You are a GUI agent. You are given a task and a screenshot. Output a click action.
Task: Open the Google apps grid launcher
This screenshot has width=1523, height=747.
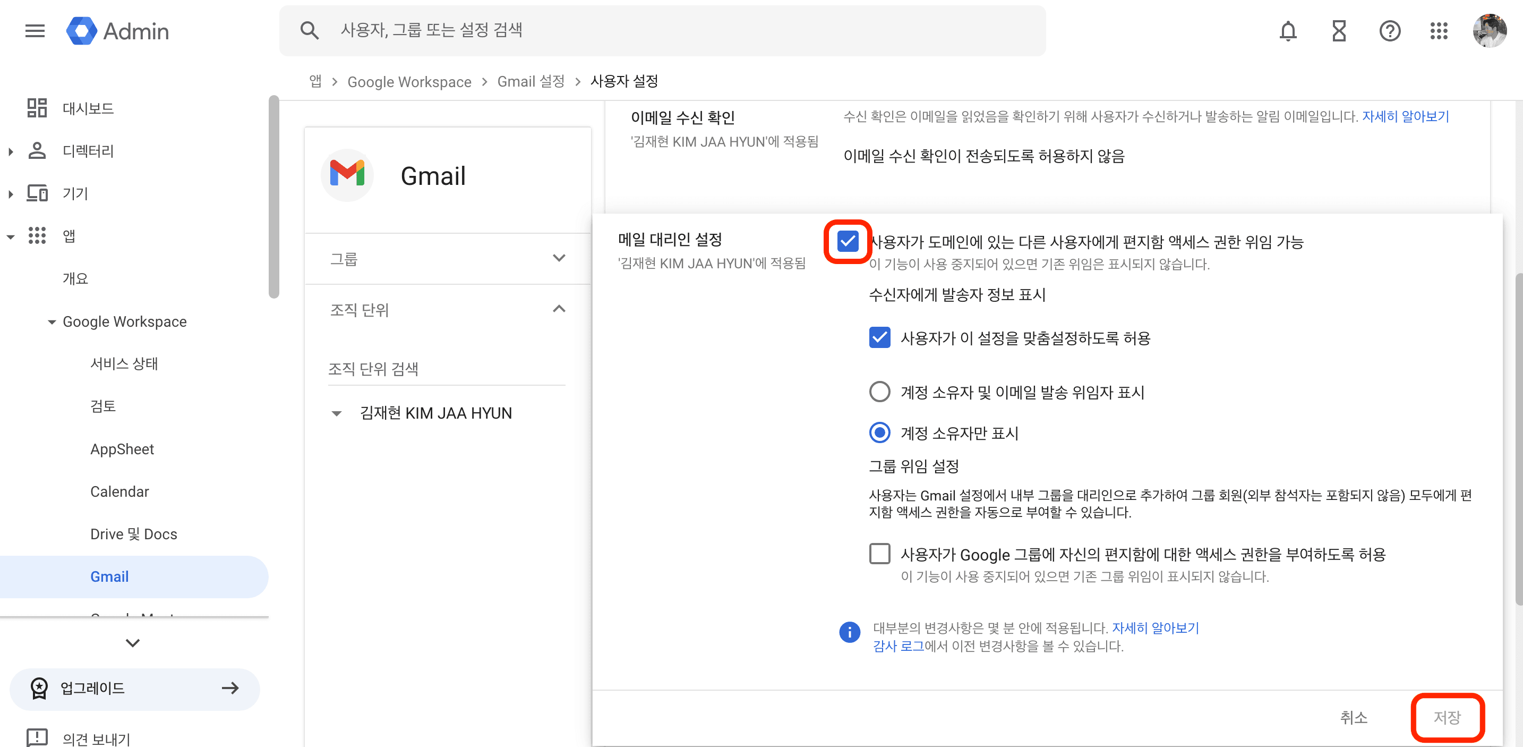point(1439,31)
